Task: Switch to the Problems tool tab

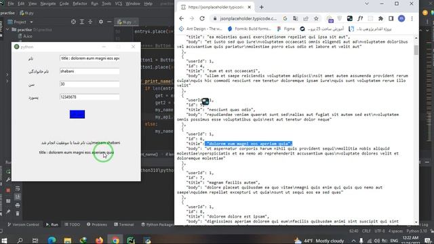Action: [97, 224]
